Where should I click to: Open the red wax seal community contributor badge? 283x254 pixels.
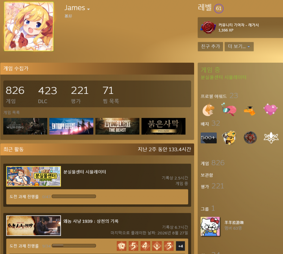[x=208, y=28]
